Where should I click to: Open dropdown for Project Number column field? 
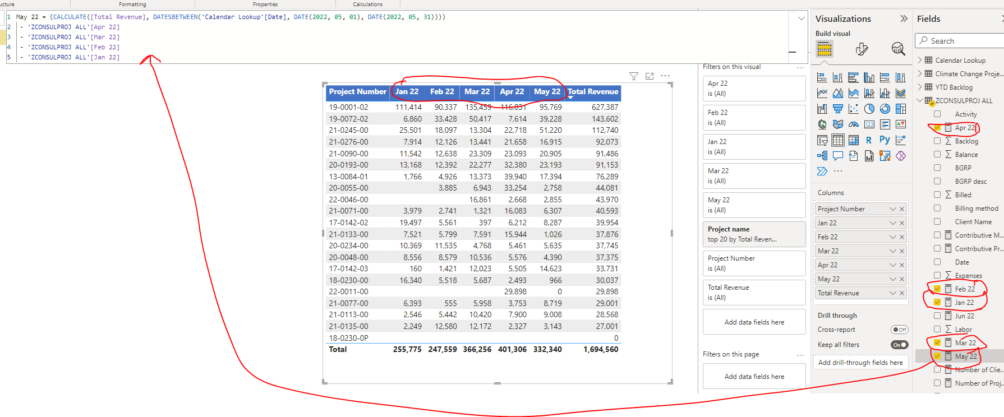click(x=892, y=209)
